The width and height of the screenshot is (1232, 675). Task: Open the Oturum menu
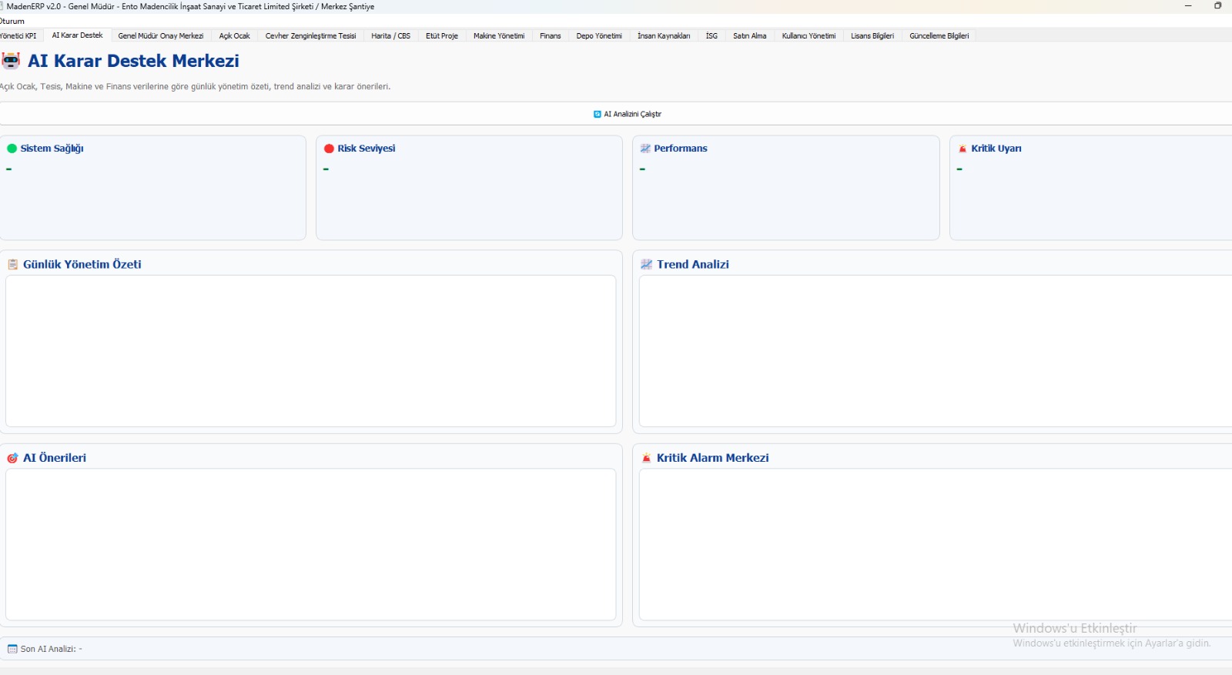(12, 22)
